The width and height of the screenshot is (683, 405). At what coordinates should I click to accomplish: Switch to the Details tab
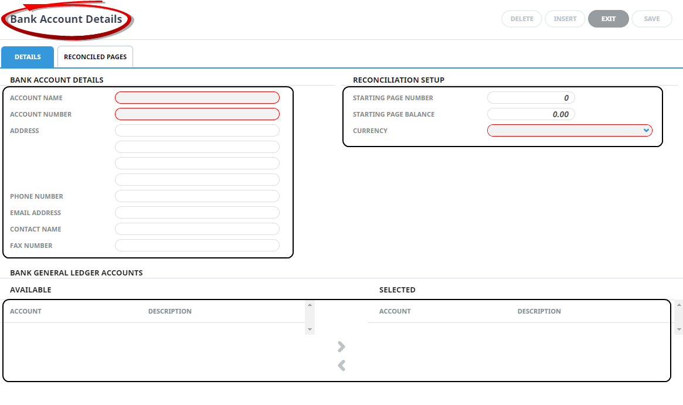(x=28, y=57)
